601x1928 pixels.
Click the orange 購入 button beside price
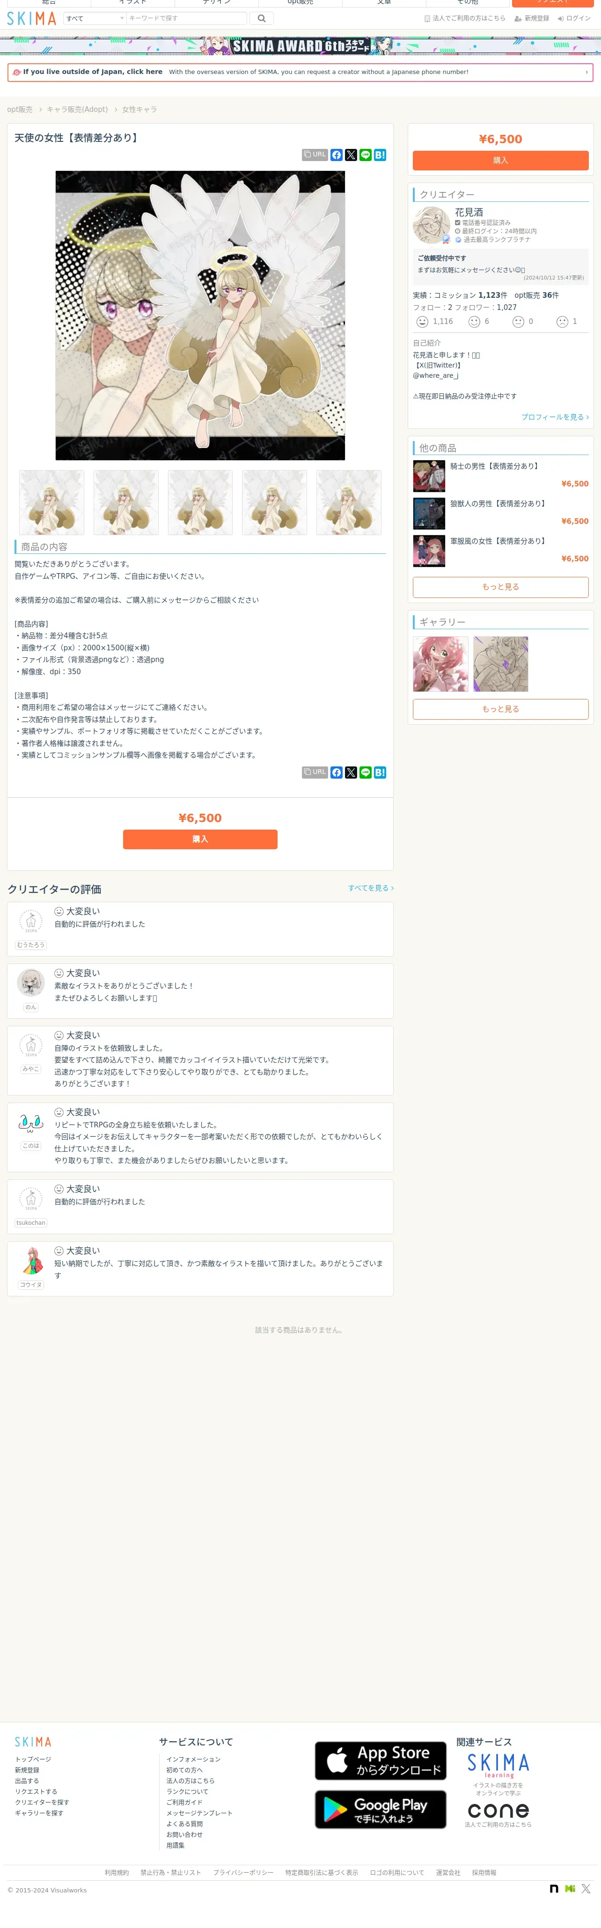click(x=501, y=160)
